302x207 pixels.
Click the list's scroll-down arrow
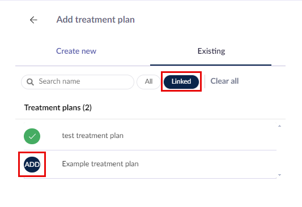pos(279,175)
